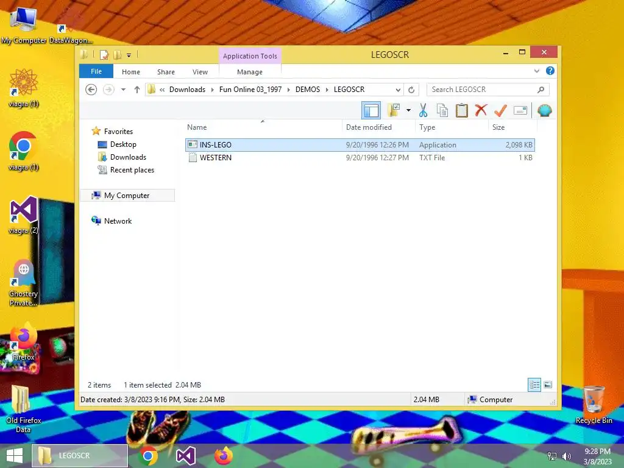Click the LEGOSCR taskbar button
The width and height of the screenshot is (624, 468).
(80, 456)
